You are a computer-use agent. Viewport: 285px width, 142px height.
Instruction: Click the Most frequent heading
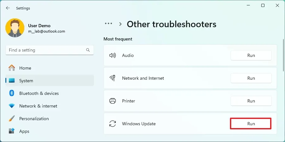(x=118, y=39)
